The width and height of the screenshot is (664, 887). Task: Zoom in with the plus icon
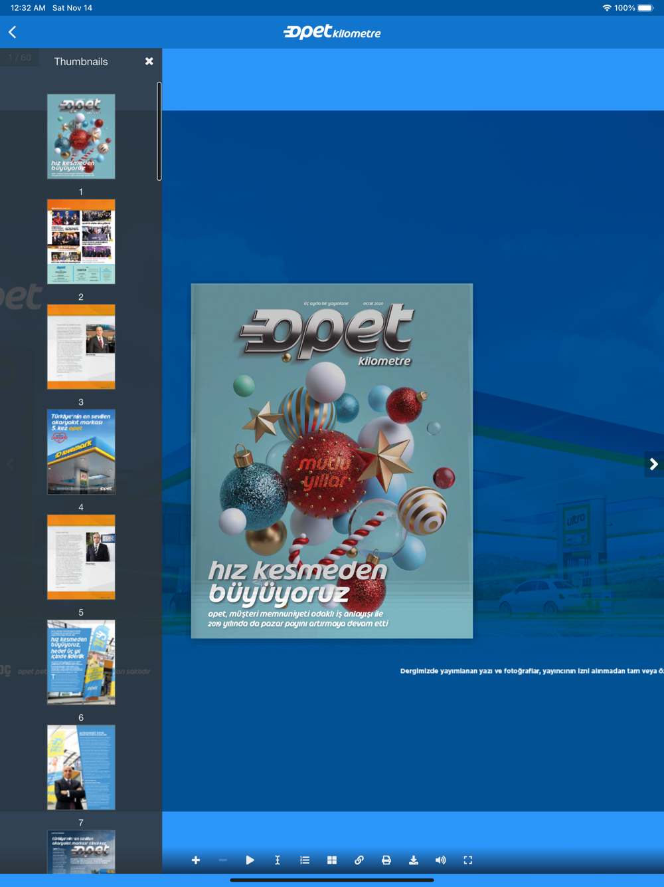[196, 860]
